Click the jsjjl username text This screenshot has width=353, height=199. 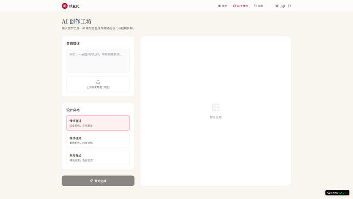283,6
